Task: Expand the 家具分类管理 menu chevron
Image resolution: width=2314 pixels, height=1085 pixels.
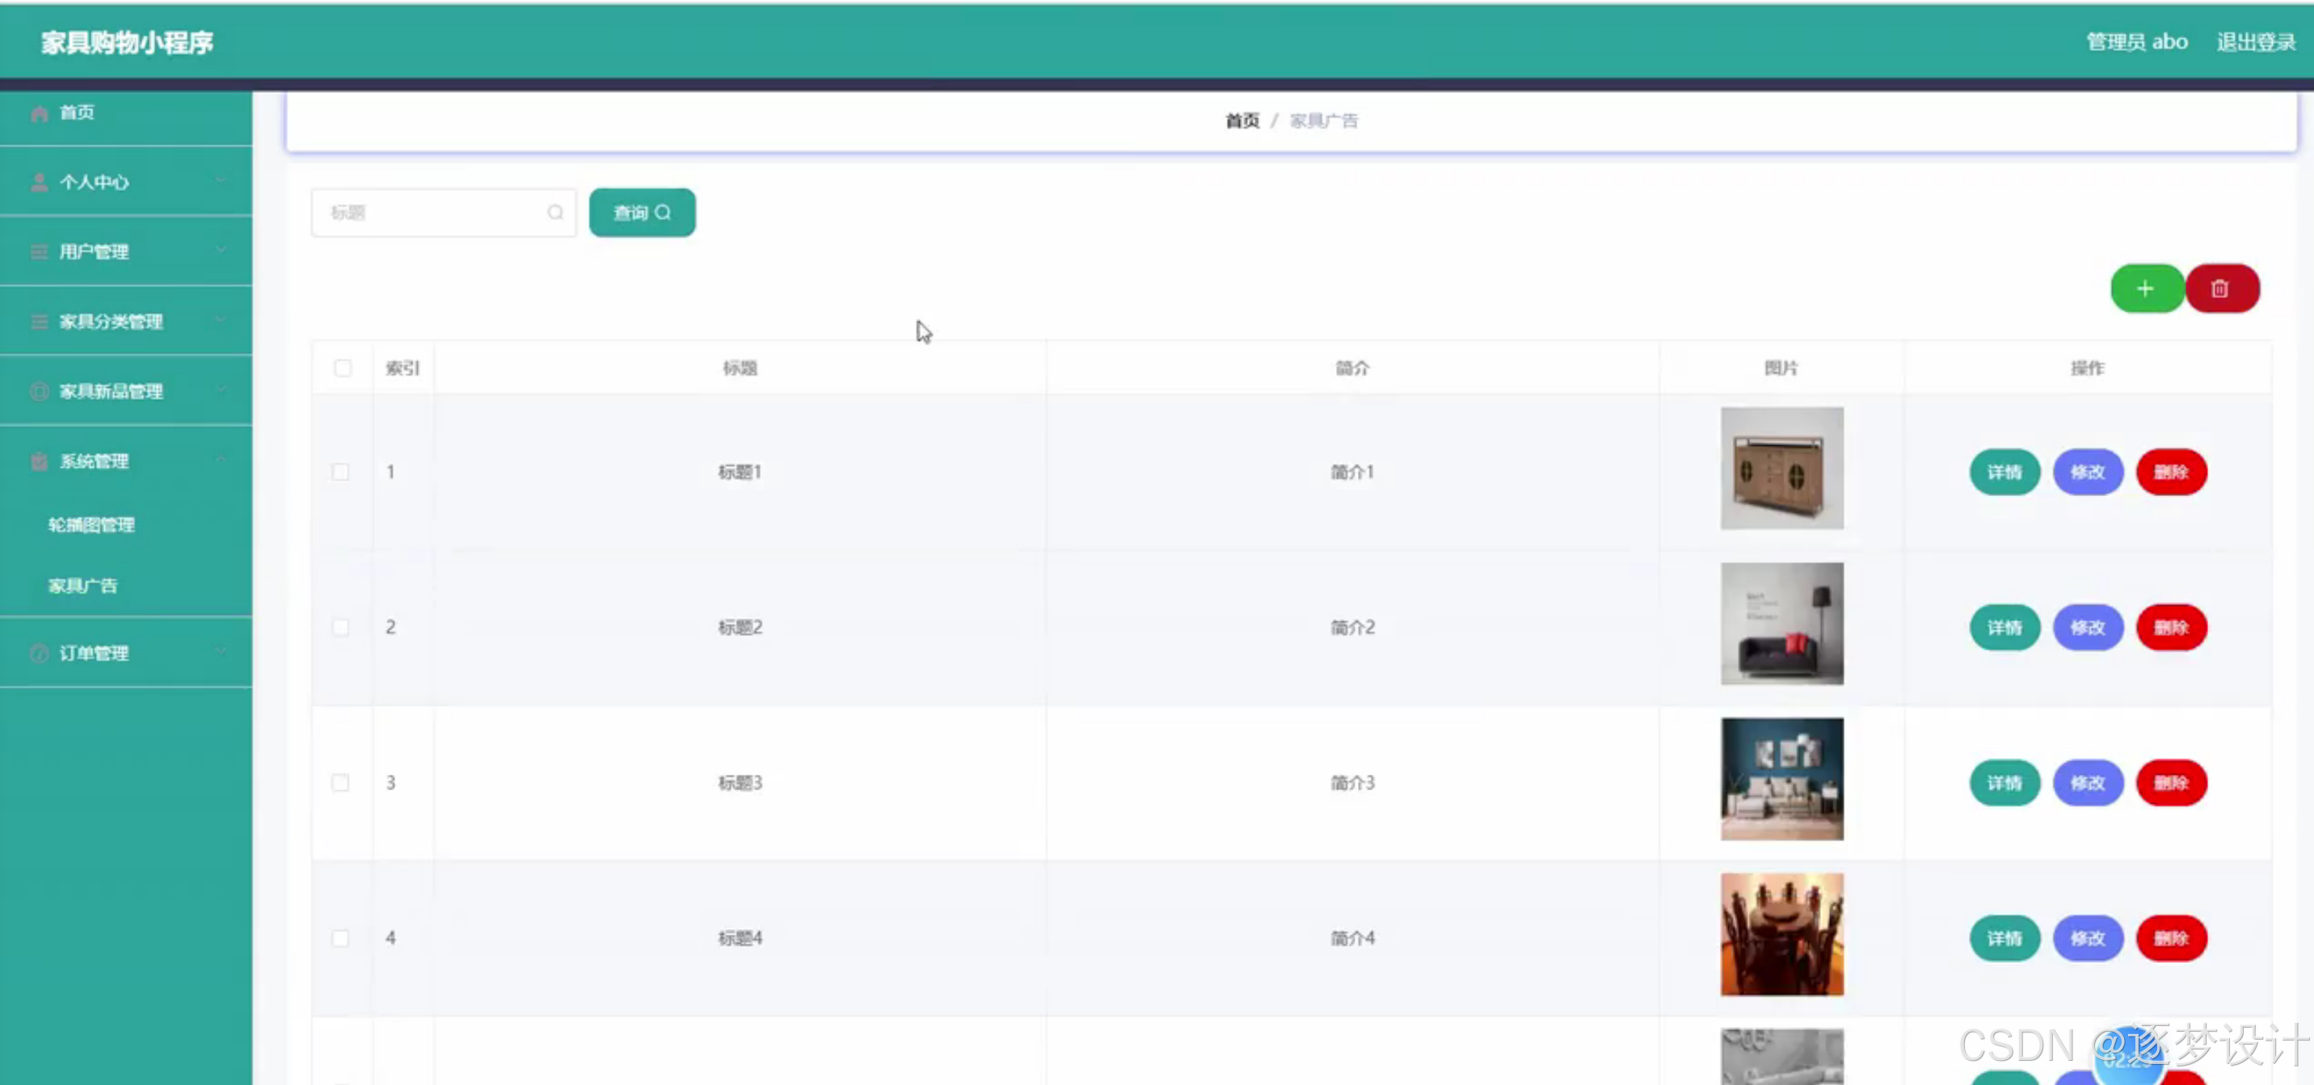Action: pos(220,320)
